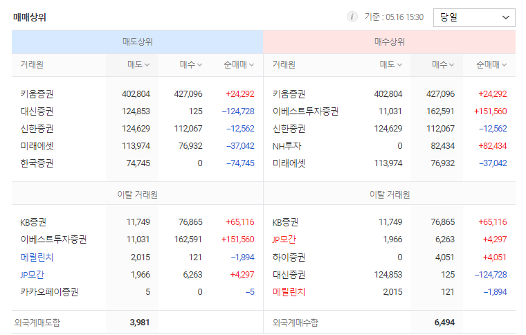Click 카카오페이증권 net value -5

click(x=250, y=292)
